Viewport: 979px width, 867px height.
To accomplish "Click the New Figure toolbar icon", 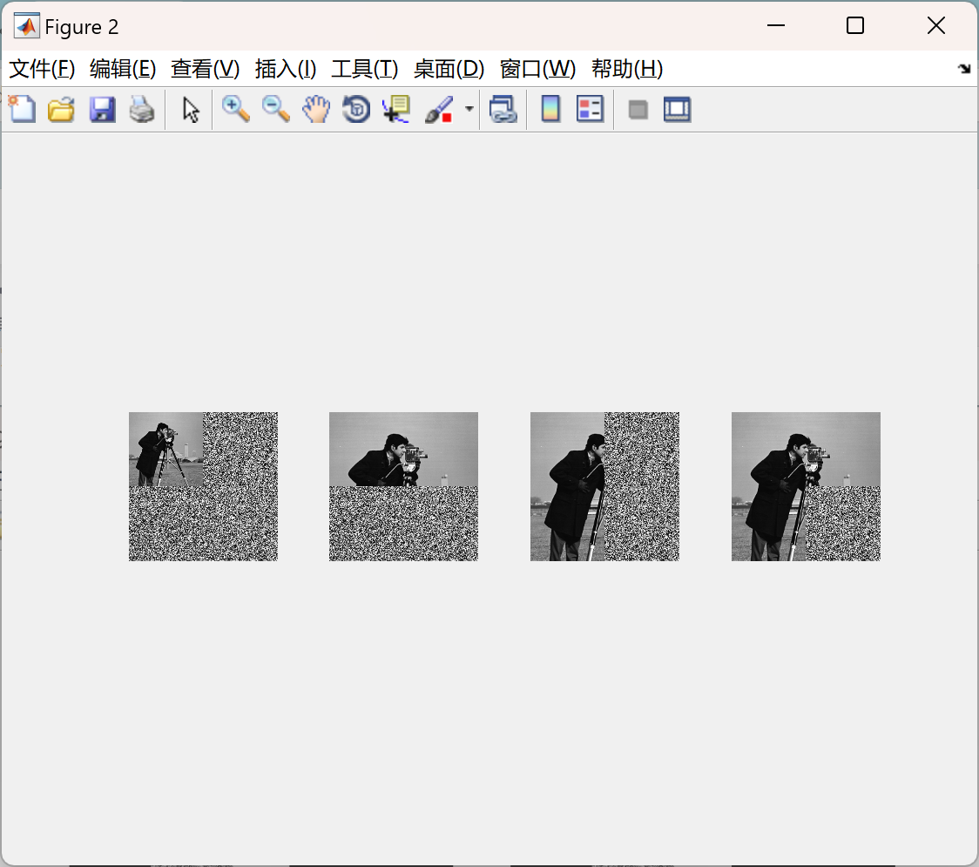I will pyautogui.click(x=23, y=109).
